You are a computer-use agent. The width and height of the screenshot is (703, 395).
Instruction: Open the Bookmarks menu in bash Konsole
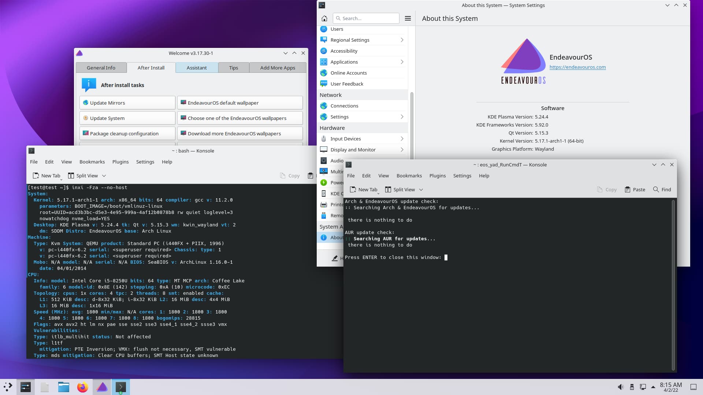click(x=92, y=162)
